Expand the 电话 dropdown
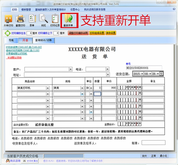The image size is (178, 165). 107,69
